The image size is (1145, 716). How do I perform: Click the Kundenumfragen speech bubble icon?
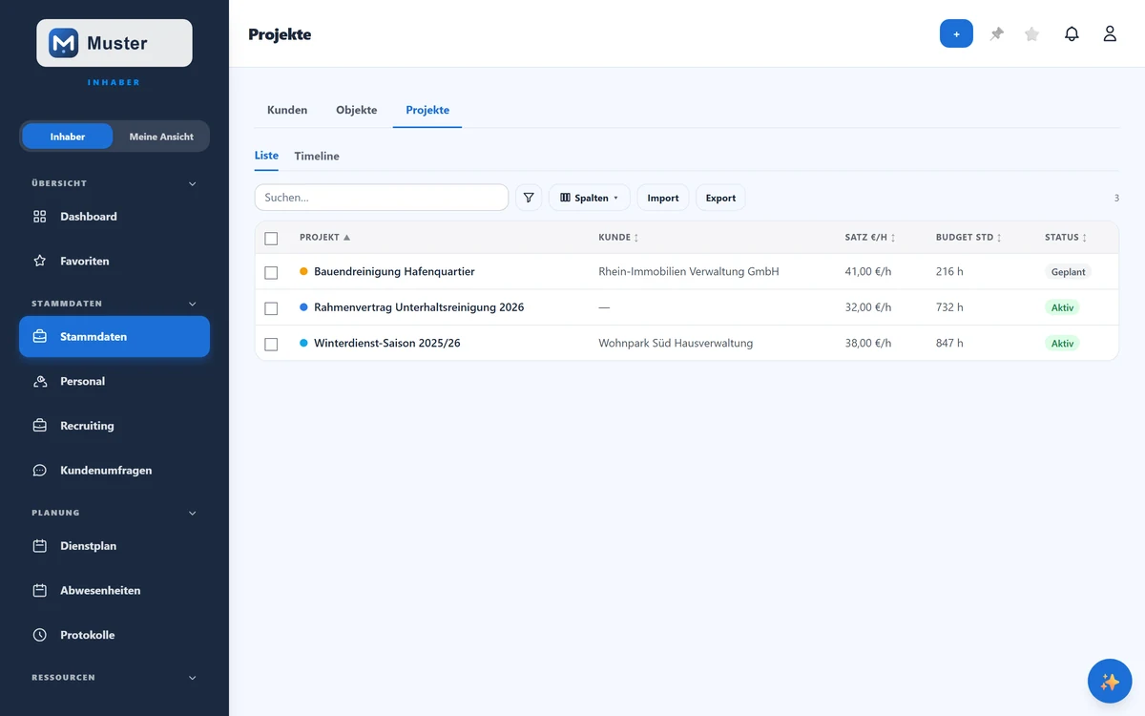tap(40, 471)
